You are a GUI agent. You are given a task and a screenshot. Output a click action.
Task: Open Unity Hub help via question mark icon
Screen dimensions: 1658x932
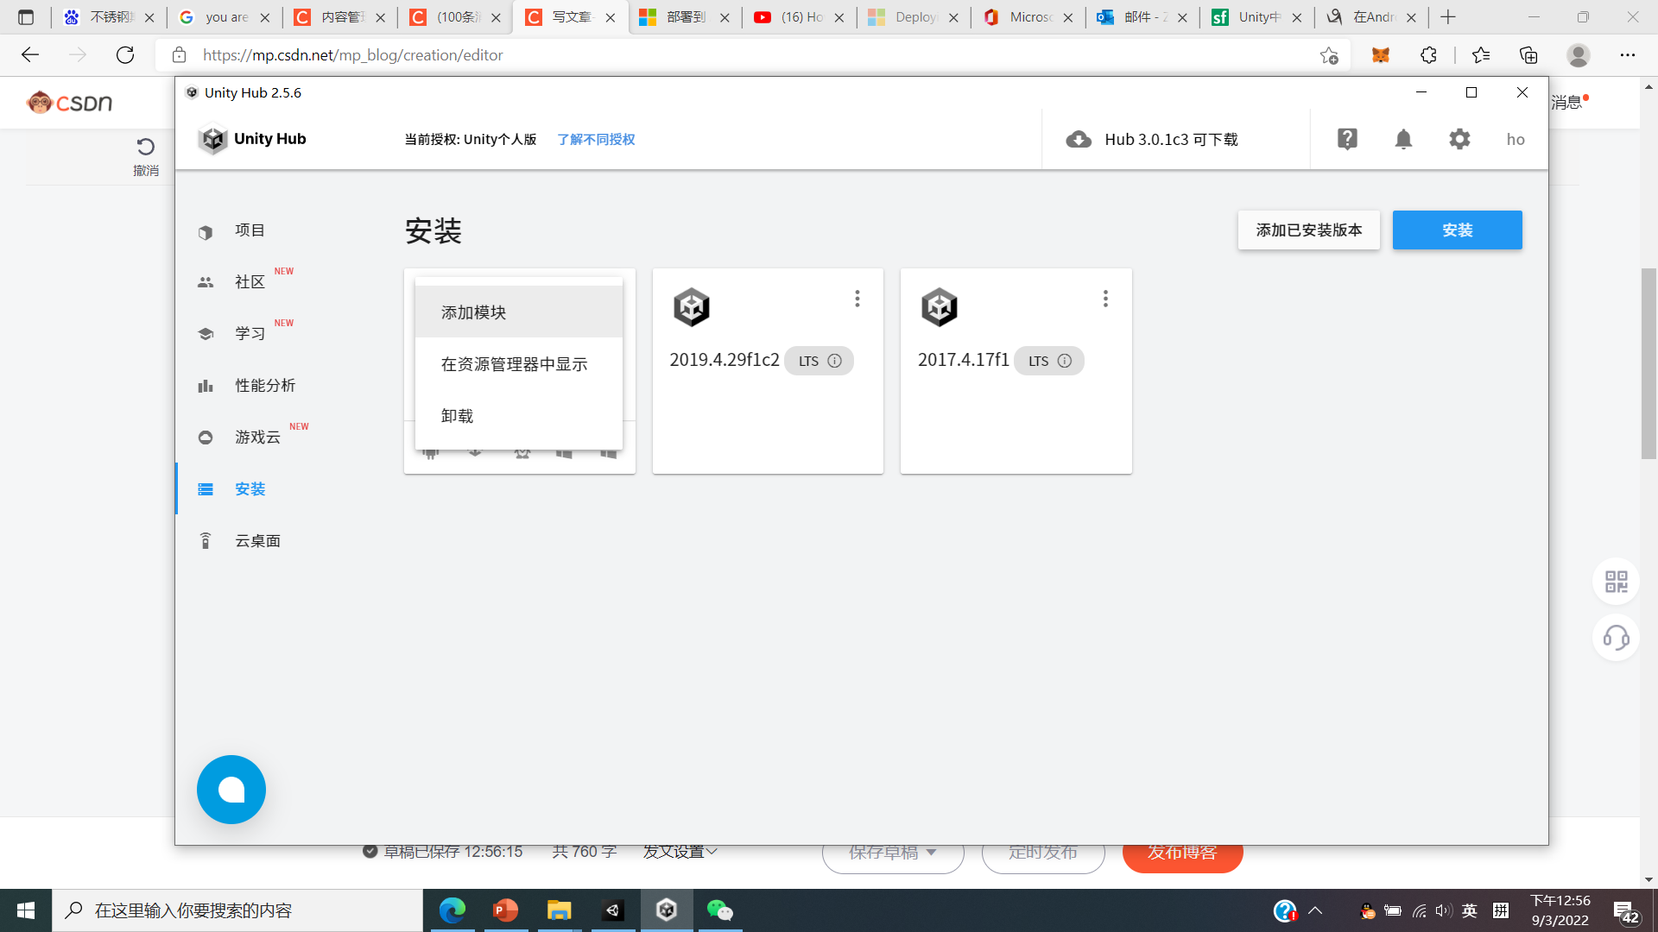tap(1347, 139)
